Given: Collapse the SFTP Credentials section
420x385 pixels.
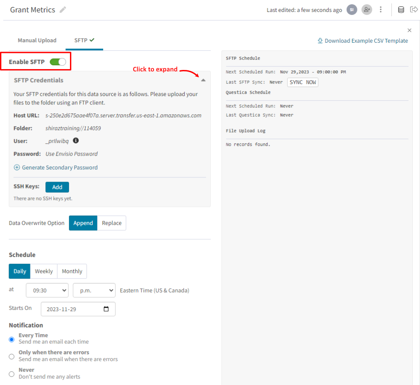Looking at the screenshot, I should [x=203, y=80].
